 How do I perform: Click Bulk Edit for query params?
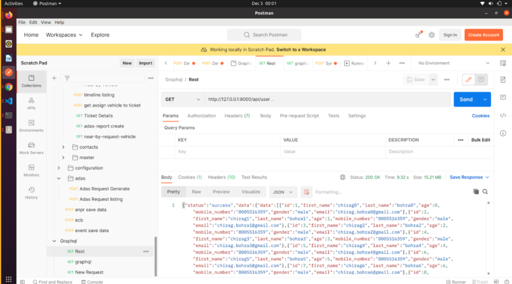point(480,140)
